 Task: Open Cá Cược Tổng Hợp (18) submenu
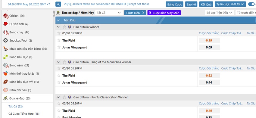pos(24,114)
